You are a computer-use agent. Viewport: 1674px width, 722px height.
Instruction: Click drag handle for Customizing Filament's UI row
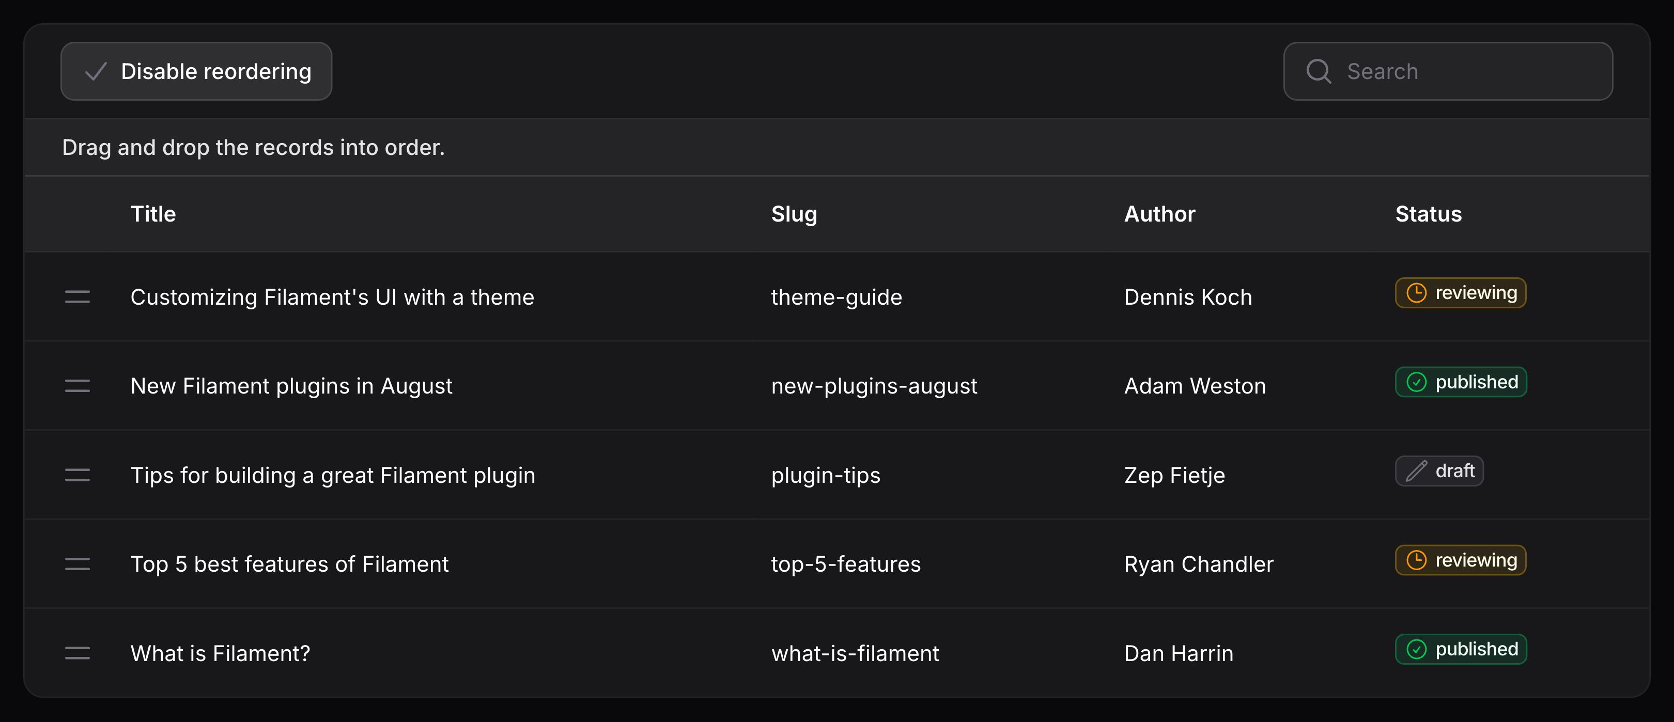[x=78, y=297]
